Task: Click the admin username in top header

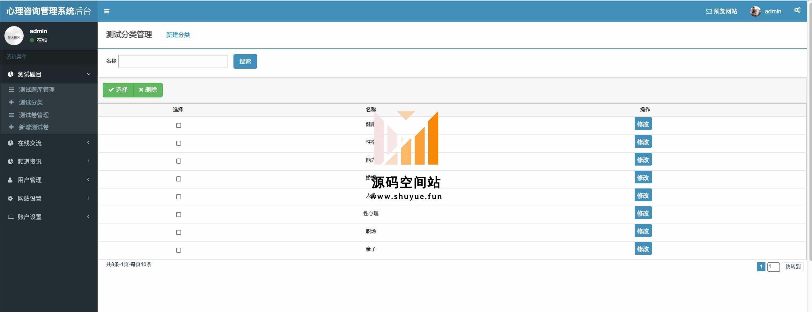Action: [x=773, y=11]
